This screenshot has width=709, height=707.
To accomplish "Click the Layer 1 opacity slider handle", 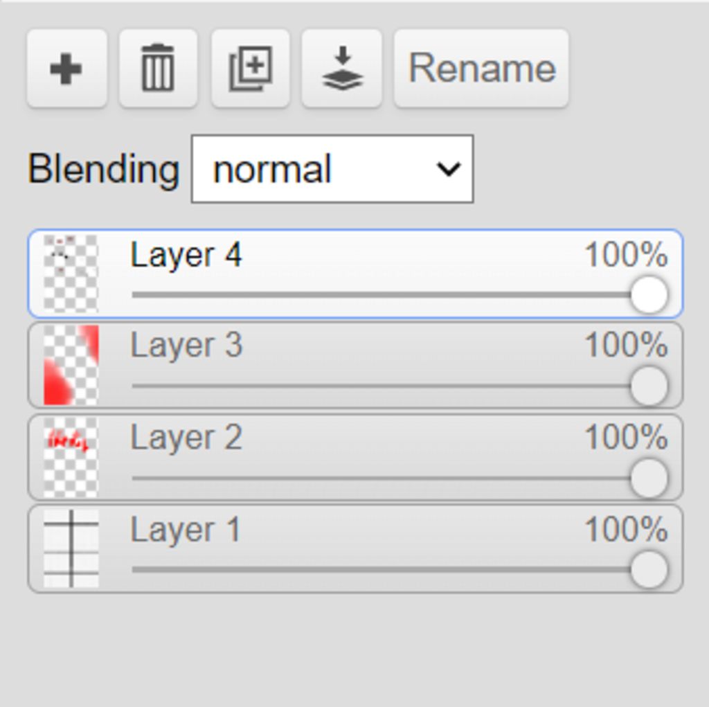I will (x=649, y=569).
